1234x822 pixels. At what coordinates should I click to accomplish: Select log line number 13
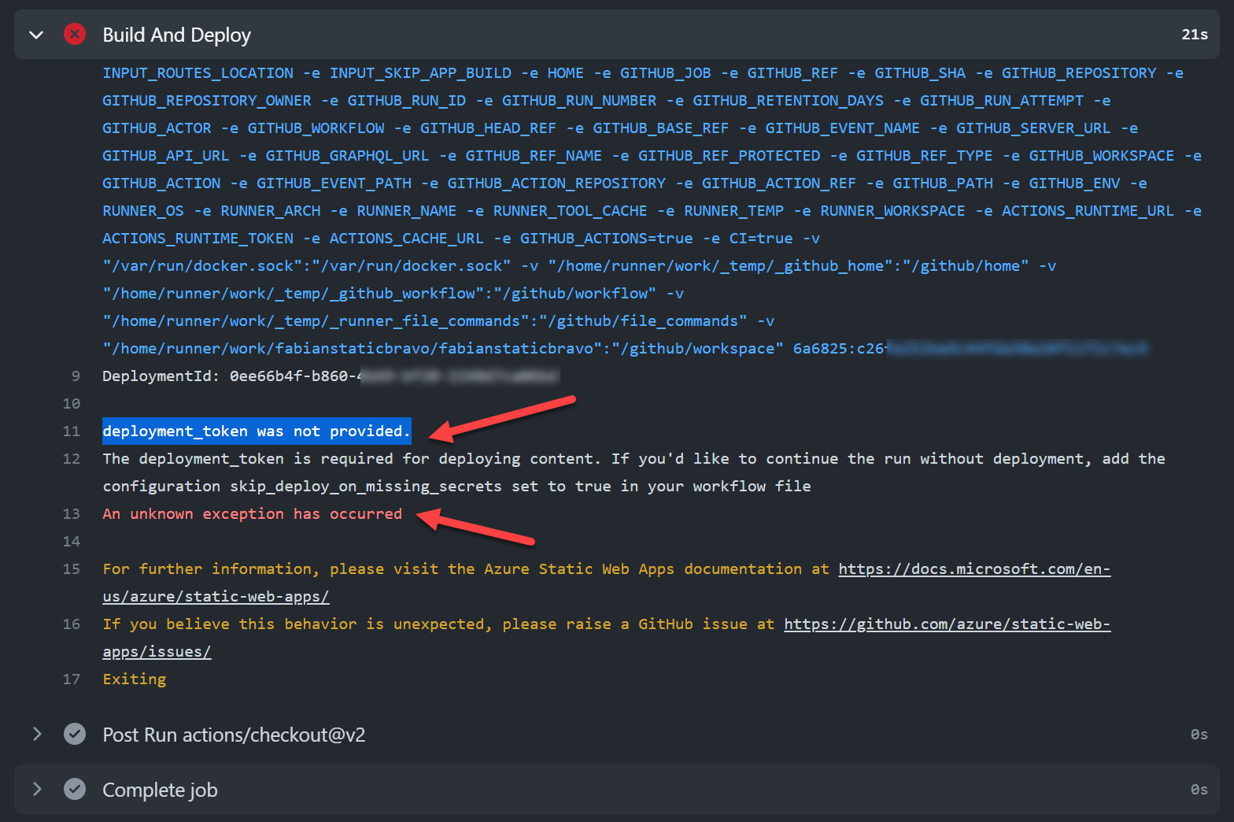coord(72,514)
